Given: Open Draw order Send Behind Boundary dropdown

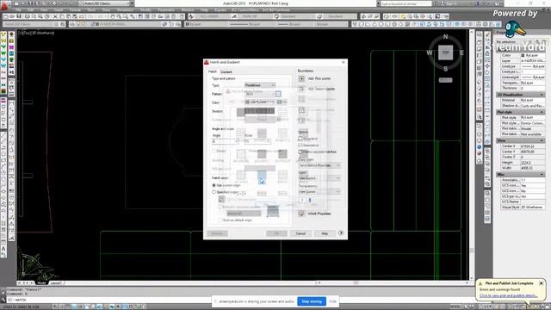Looking at the screenshot, I should (319, 165).
